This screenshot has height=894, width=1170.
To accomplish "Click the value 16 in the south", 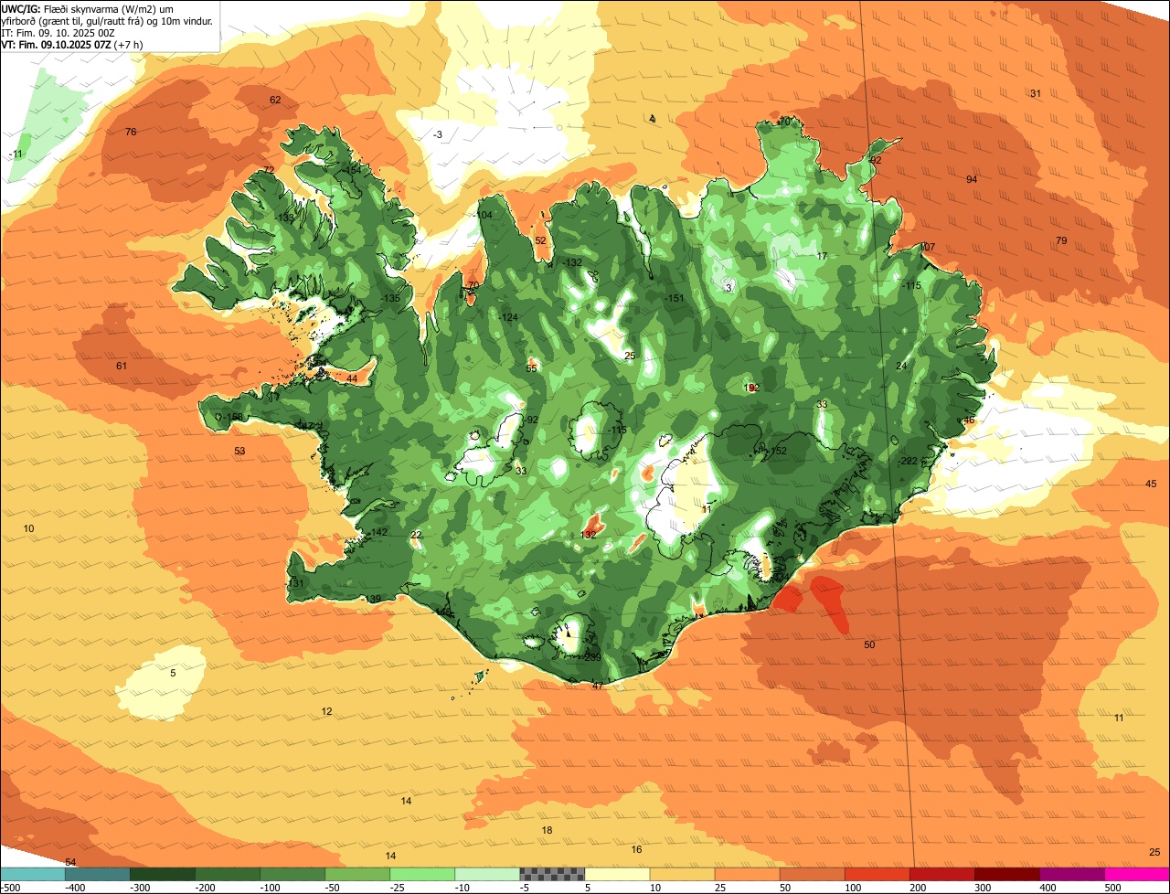I will (636, 849).
